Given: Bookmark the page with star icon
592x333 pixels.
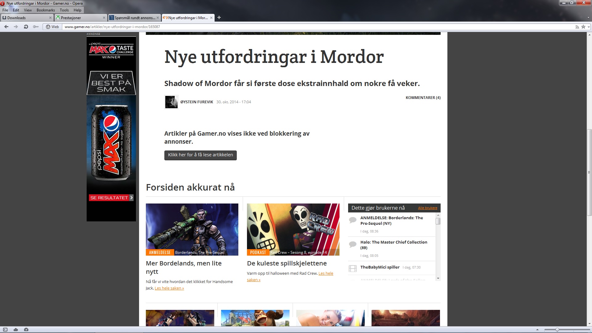Looking at the screenshot, I should click(583, 27).
